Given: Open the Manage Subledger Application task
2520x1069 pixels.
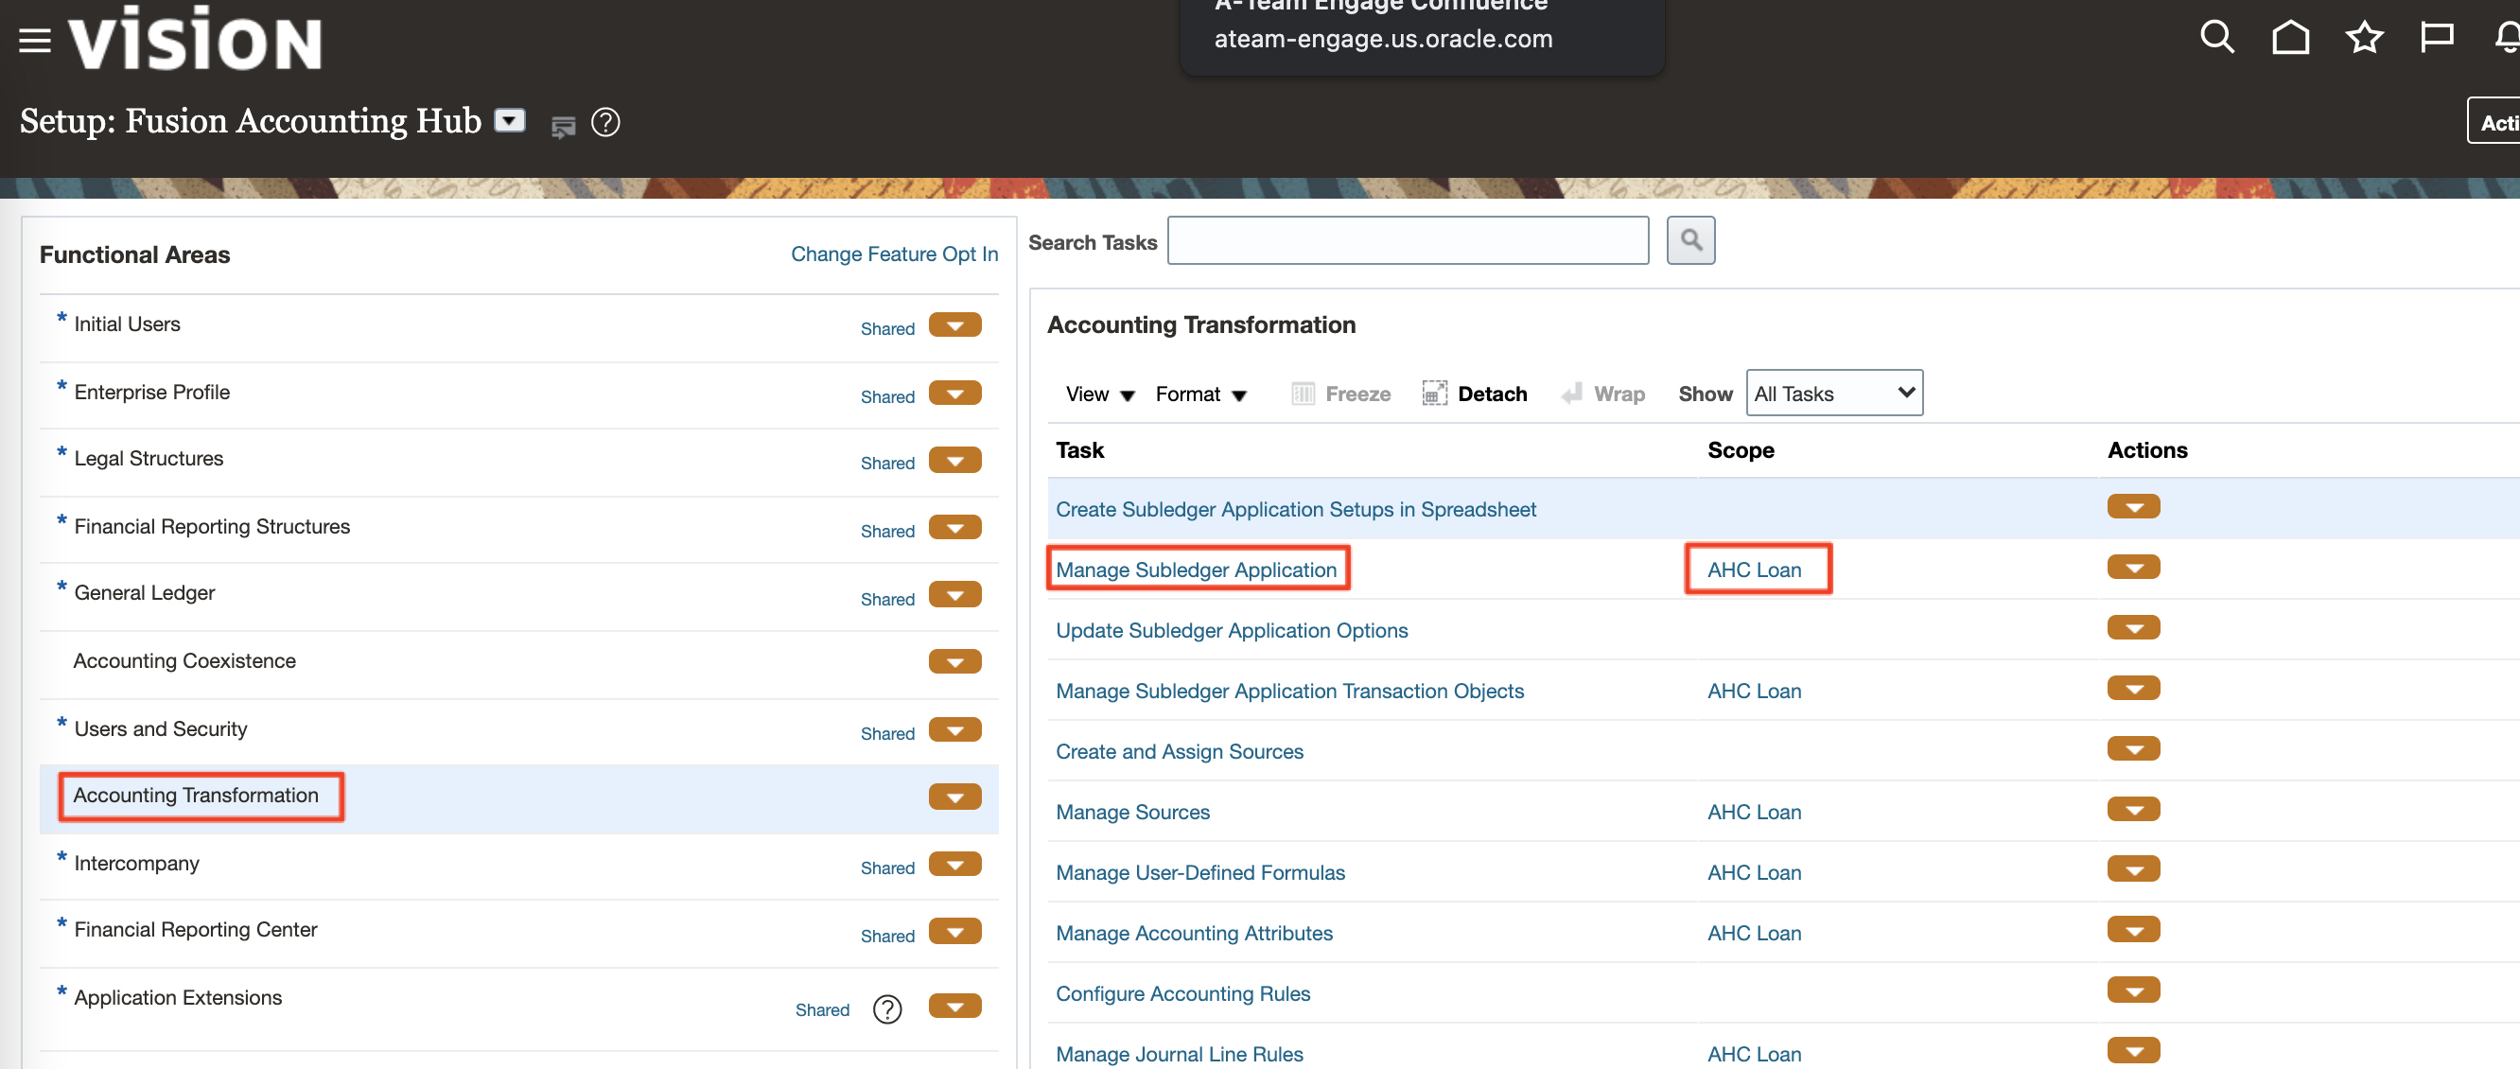Looking at the screenshot, I should [x=1198, y=570].
